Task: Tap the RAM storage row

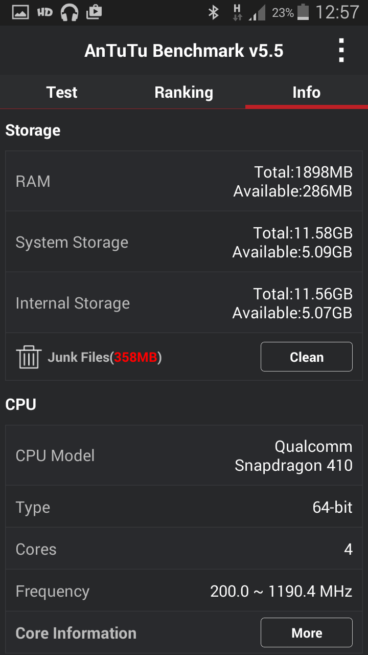Action: pyautogui.click(x=184, y=182)
